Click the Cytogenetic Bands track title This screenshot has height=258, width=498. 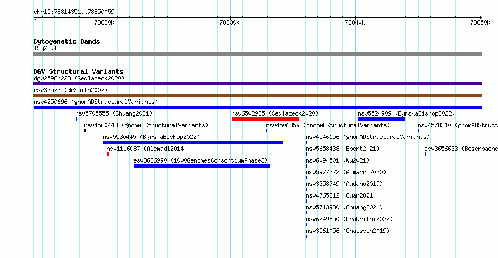[67, 41]
